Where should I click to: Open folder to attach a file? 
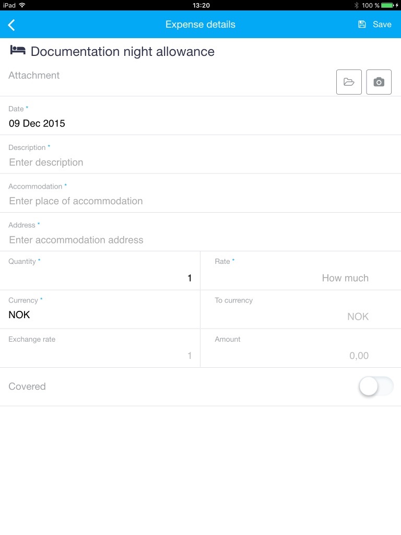349,82
